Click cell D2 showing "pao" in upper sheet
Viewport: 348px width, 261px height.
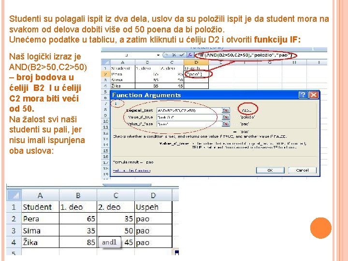pyautogui.click(x=196, y=74)
